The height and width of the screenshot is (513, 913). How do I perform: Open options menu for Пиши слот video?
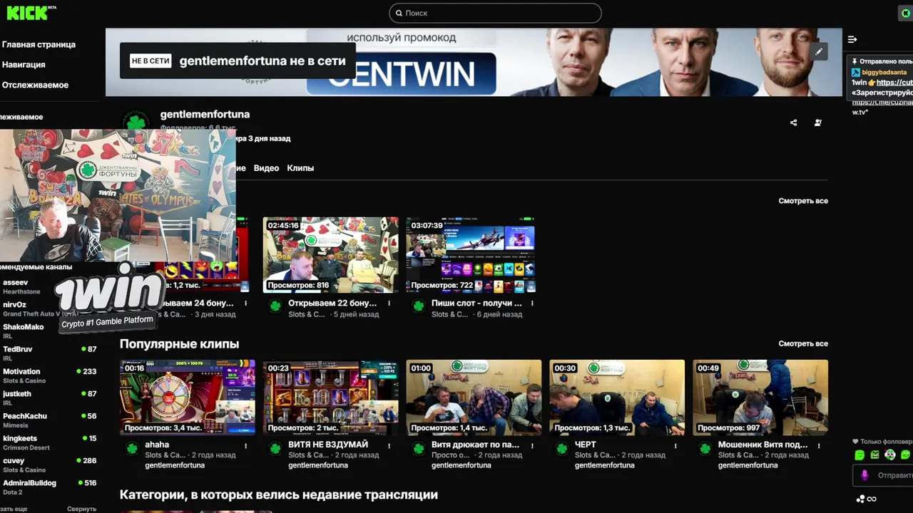tap(532, 304)
